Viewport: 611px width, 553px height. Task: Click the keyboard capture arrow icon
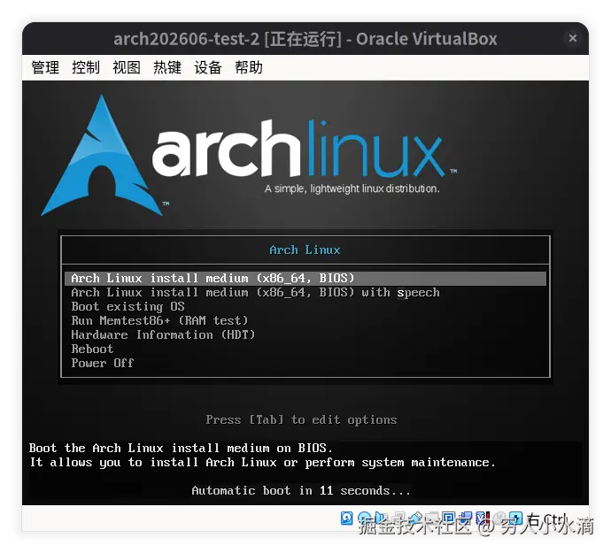point(516,518)
